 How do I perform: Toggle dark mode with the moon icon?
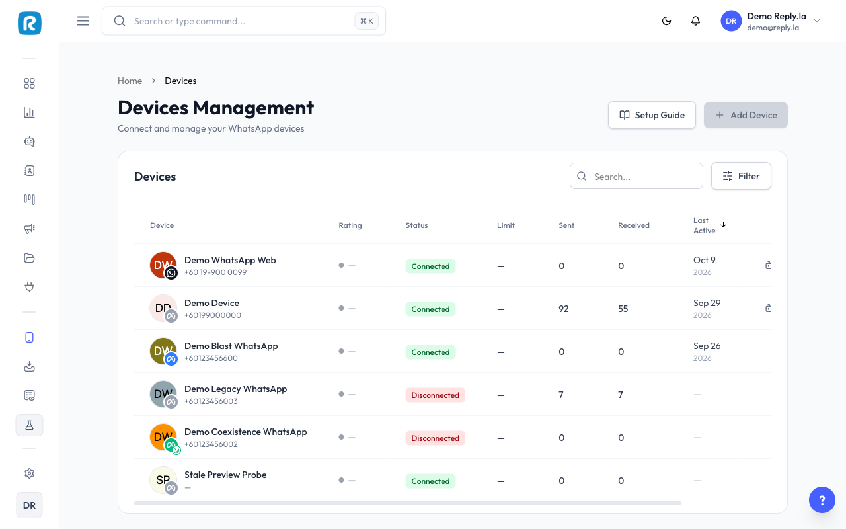(666, 21)
